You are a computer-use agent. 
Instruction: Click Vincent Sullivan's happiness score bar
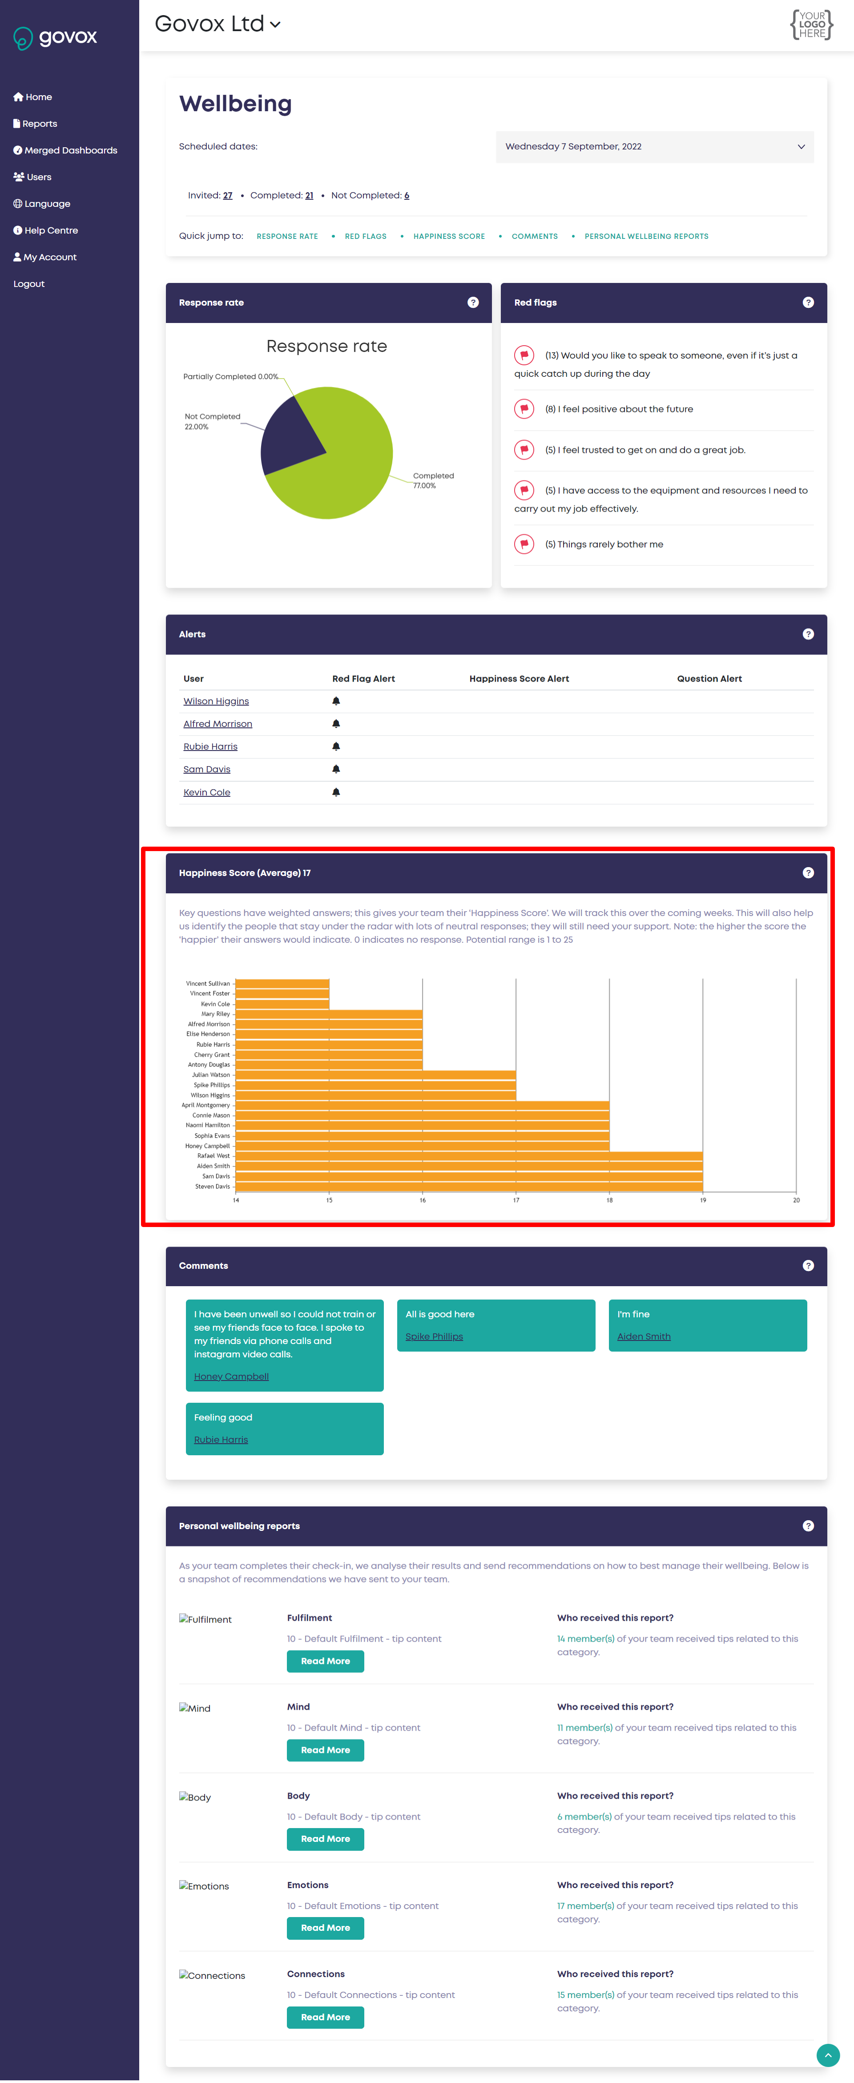click(x=282, y=983)
